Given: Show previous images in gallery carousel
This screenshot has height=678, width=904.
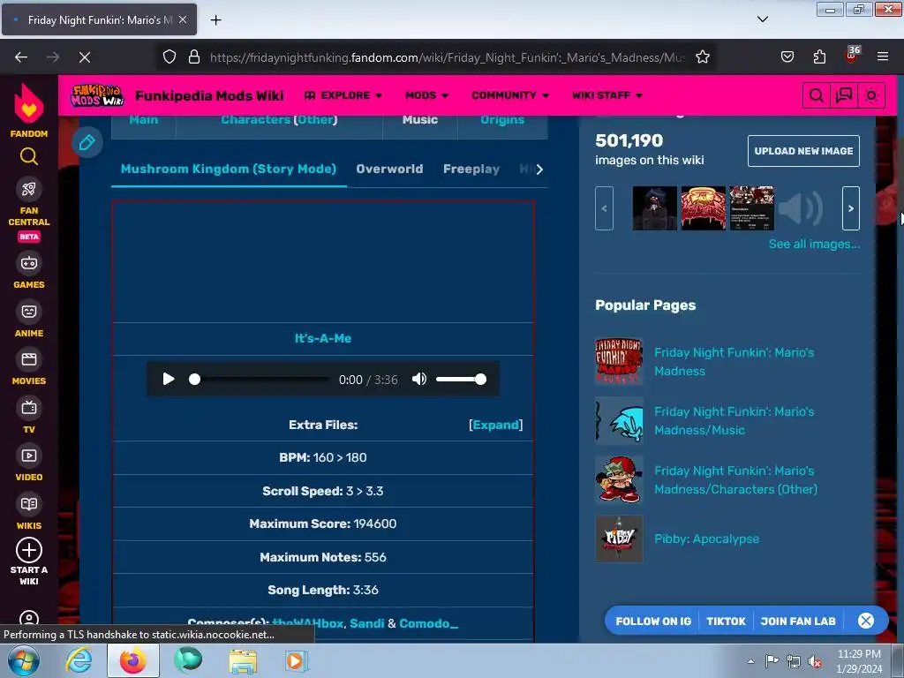Looking at the screenshot, I should 604,208.
